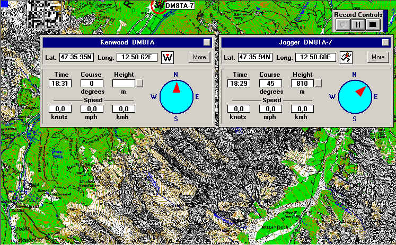396x245 pixels.
Task: Click the Kenwood kmh speed value
Action: pos(124,109)
